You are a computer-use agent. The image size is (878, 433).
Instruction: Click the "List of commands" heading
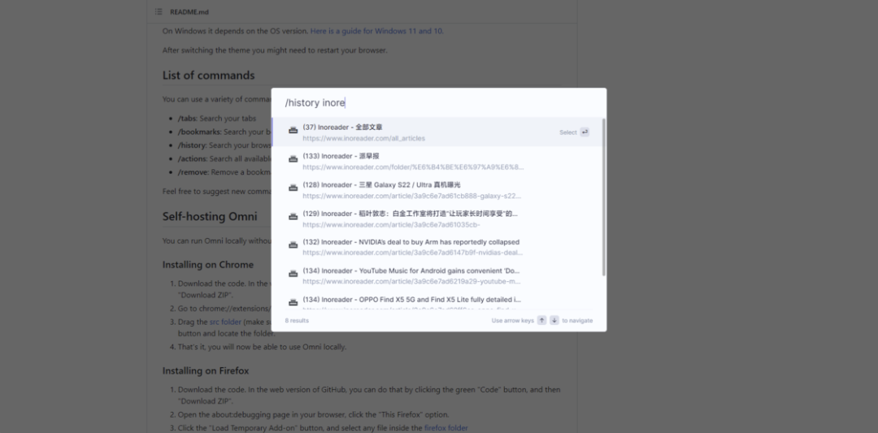[208, 76]
